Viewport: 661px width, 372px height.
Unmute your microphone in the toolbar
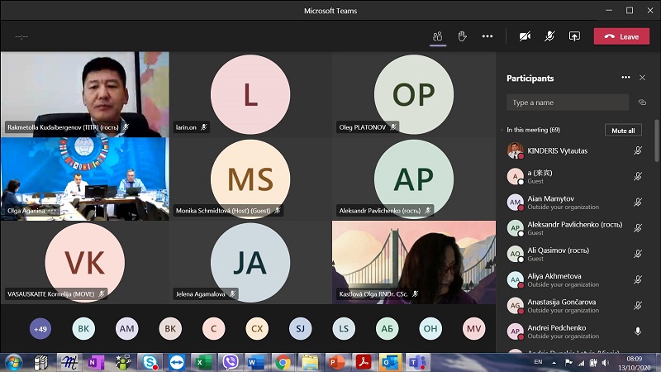549,36
